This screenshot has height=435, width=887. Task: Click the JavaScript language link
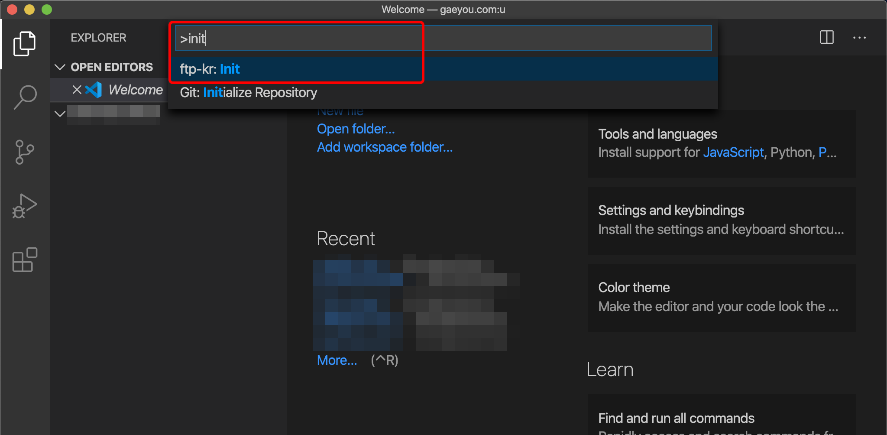click(x=733, y=152)
